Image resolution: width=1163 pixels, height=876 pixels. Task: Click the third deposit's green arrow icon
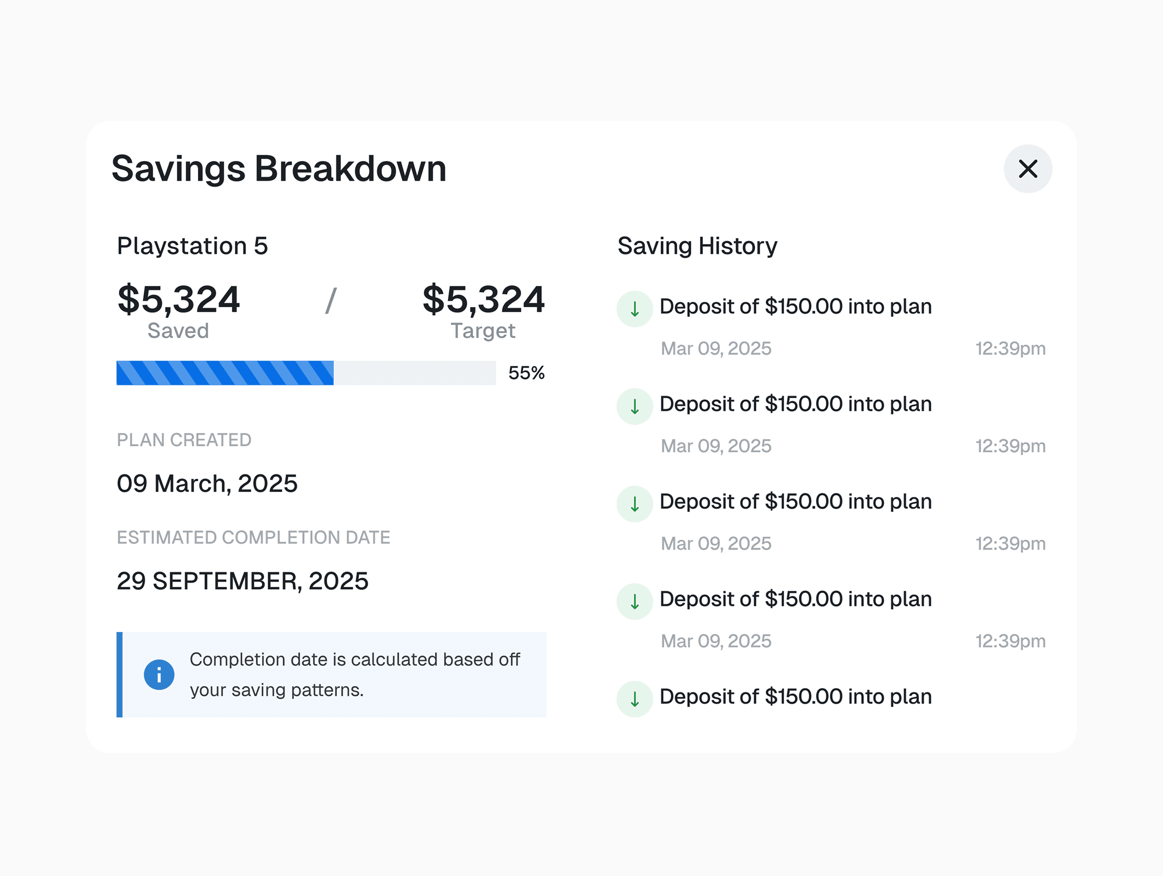click(634, 504)
